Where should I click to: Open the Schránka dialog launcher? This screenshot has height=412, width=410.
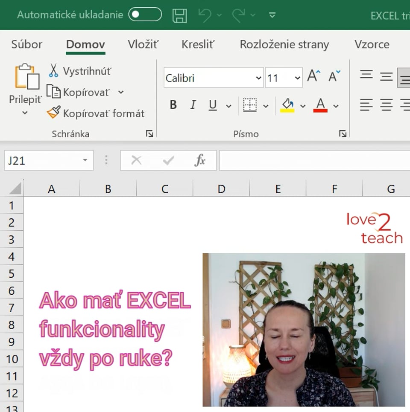(x=149, y=134)
